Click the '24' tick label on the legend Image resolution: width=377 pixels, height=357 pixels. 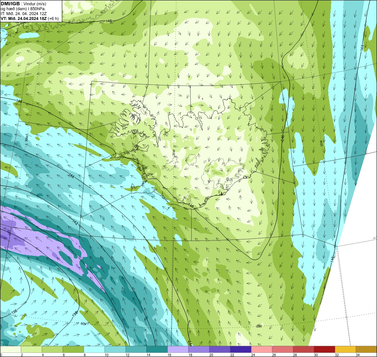[253, 355]
